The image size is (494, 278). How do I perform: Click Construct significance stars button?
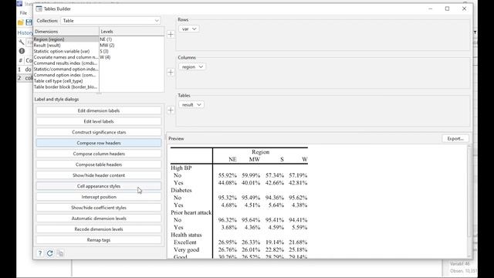[99, 132]
